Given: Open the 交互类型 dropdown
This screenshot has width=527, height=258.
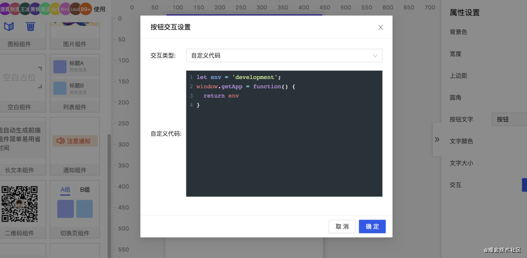Looking at the screenshot, I should pos(284,56).
